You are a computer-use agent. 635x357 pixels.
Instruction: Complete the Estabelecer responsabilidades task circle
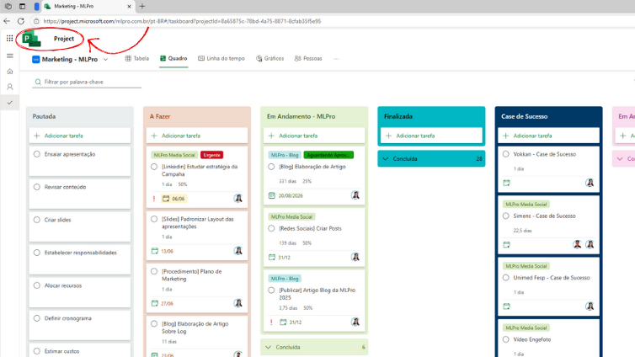tap(37, 253)
